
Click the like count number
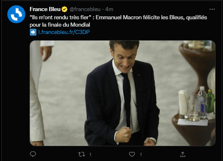pos(141,154)
